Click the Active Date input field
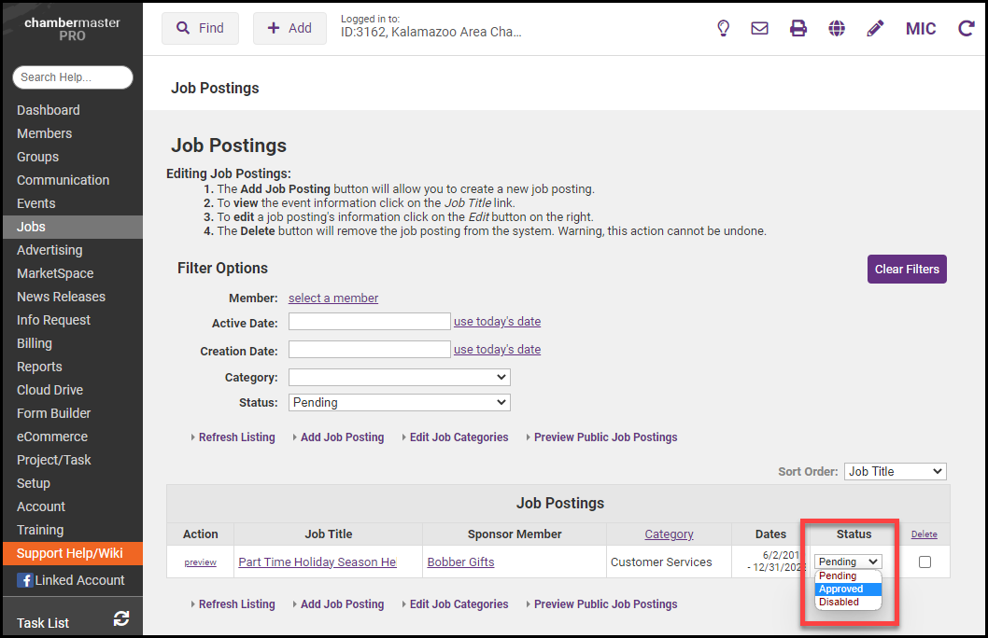988x638 pixels. [x=369, y=322]
